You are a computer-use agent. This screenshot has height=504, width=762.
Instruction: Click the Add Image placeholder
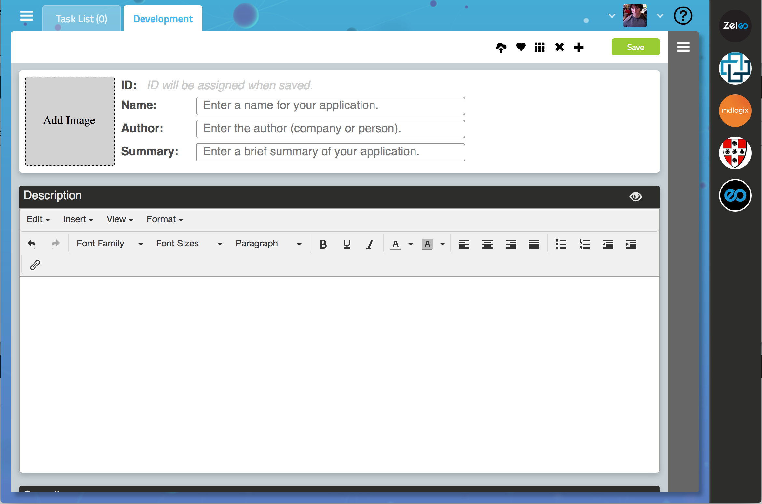(x=70, y=121)
